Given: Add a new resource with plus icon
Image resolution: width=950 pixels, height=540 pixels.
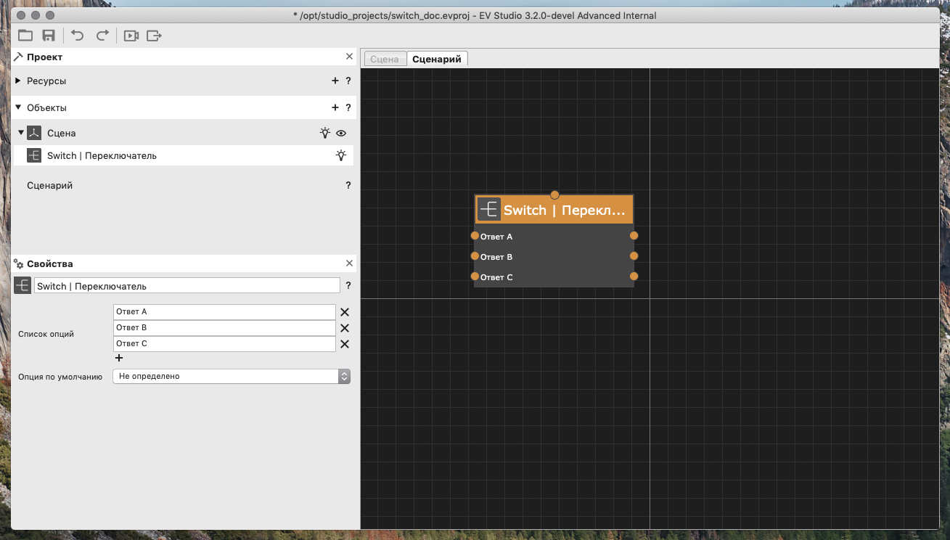Looking at the screenshot, I should click(335, 81).
